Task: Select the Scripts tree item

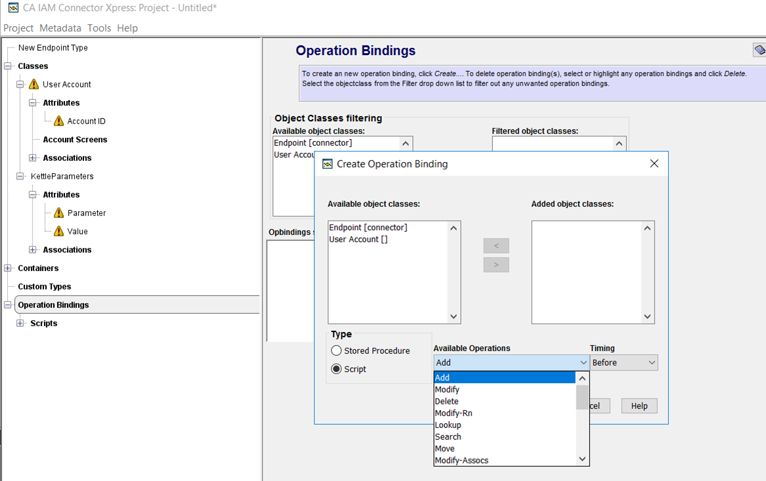Action: [x=43, y=324]
